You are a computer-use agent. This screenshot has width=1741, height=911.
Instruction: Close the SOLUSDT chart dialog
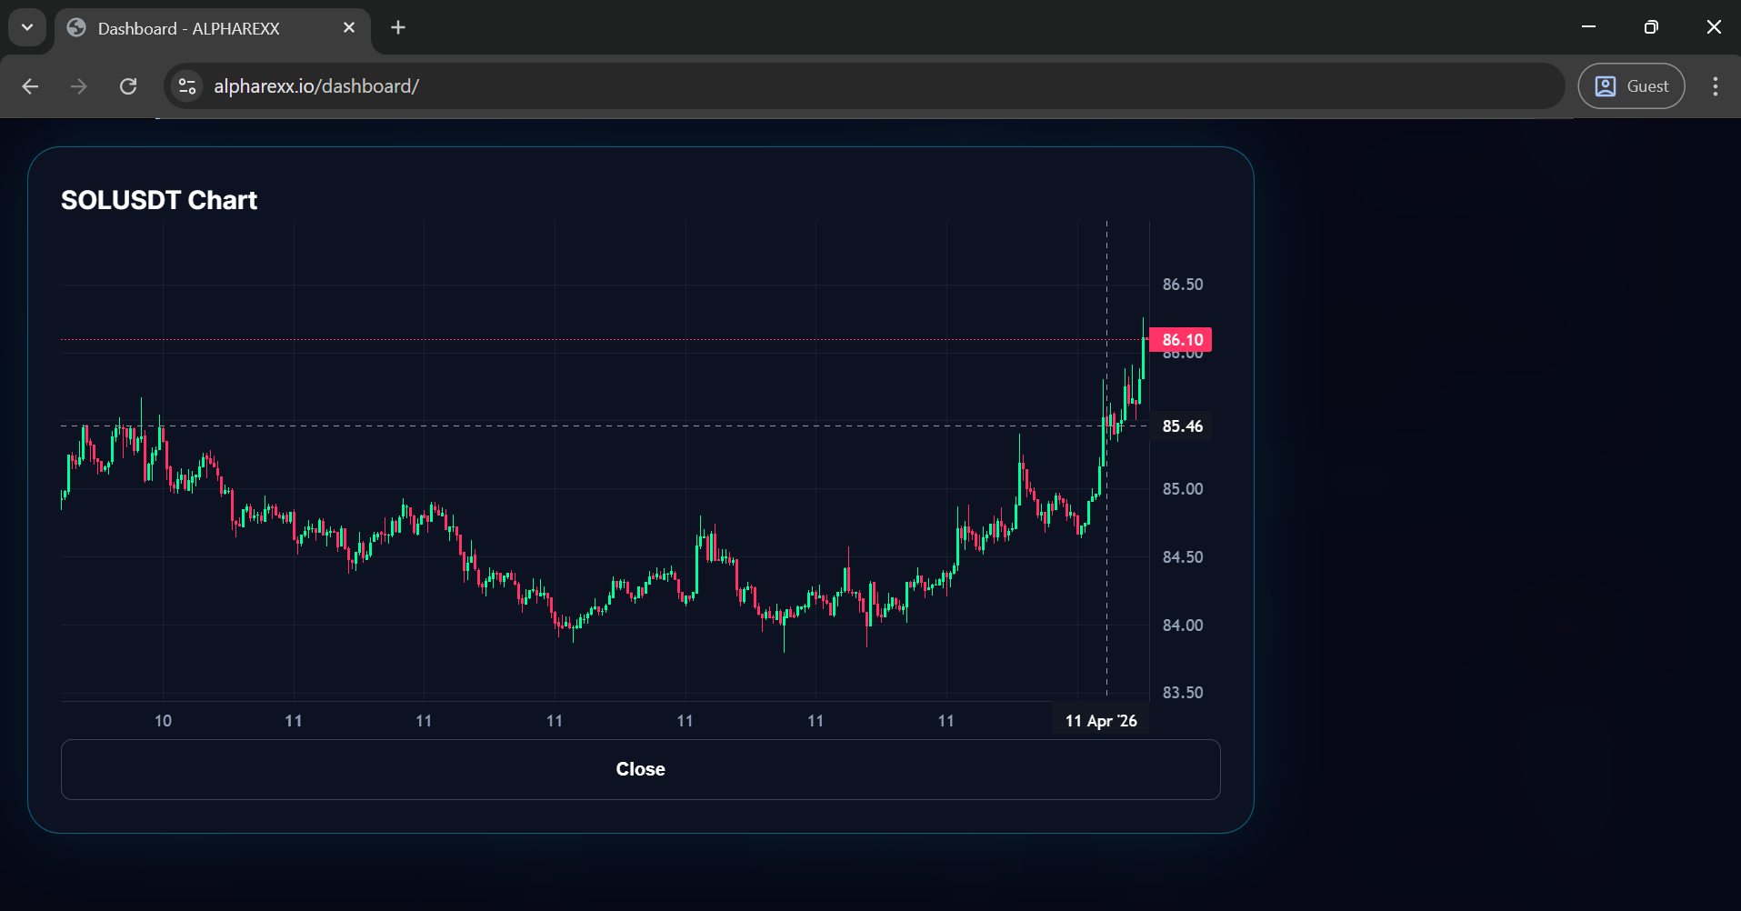click(x=640, y=769)
